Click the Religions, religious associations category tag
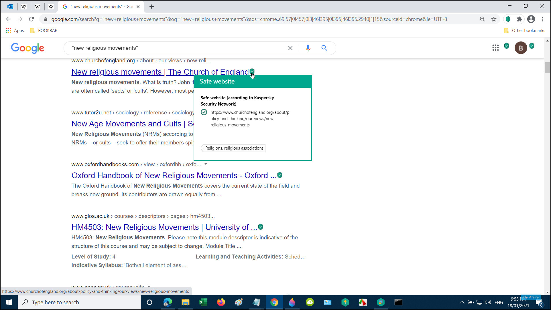Screen dimensions: 551x310 (x=234, y=148)
